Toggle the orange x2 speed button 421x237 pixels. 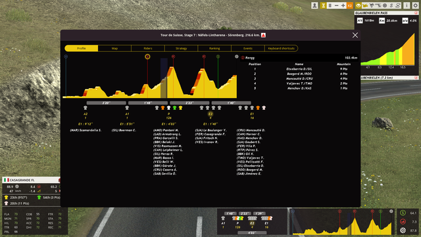coord(349,5)
